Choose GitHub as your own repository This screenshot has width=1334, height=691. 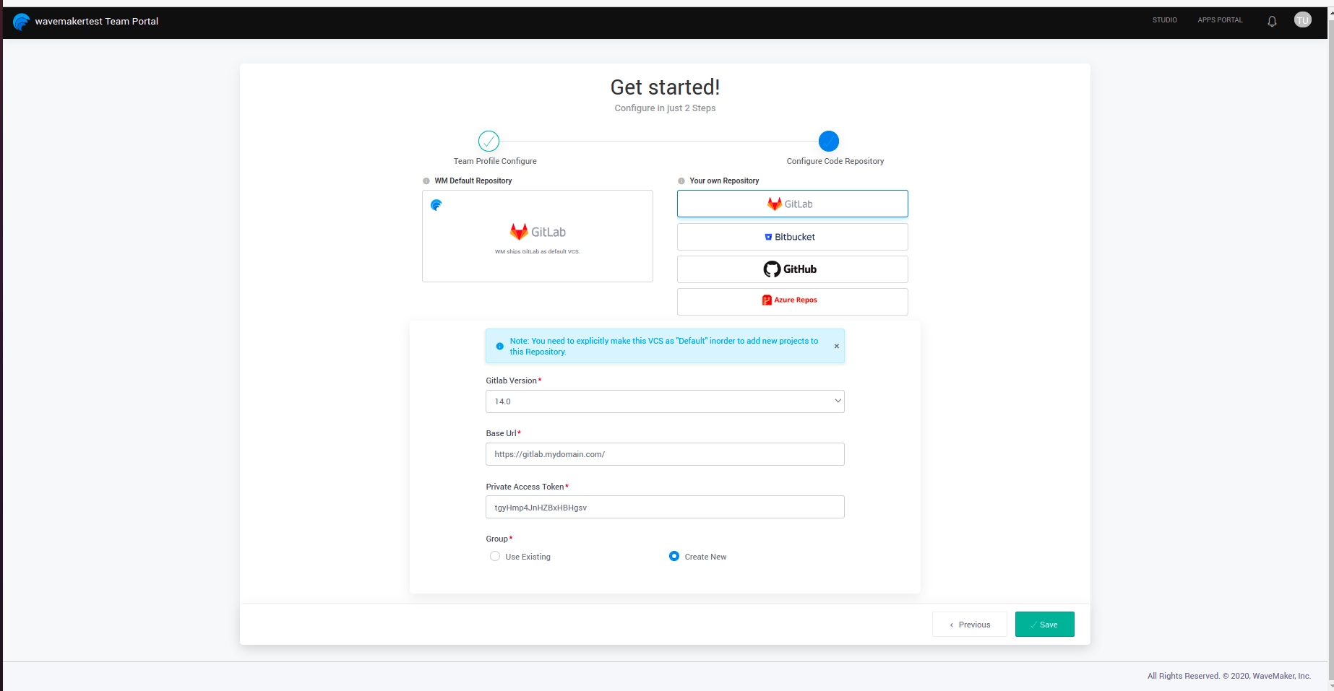pyautogui.click(x=792, y=269)
